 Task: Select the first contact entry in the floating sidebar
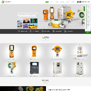click(x=88, y=6)
